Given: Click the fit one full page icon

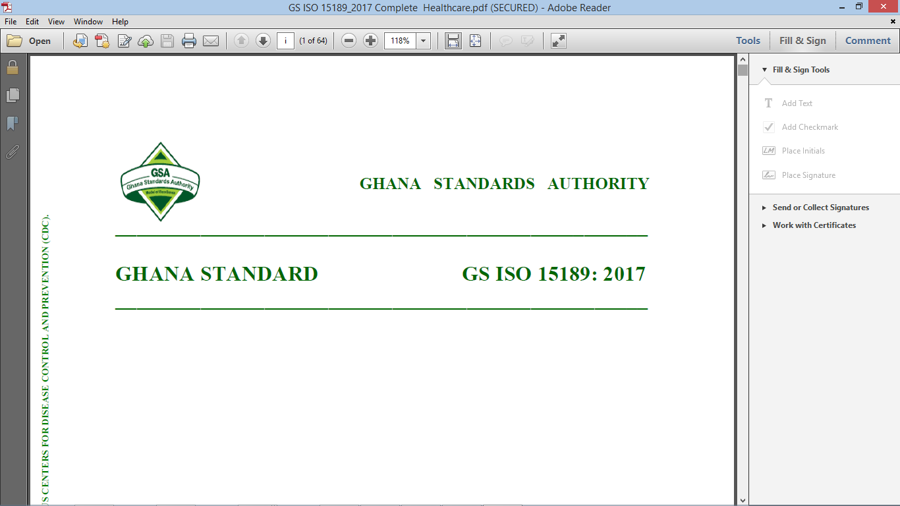Looking at the screenshot, I should (x=476, y=41).
